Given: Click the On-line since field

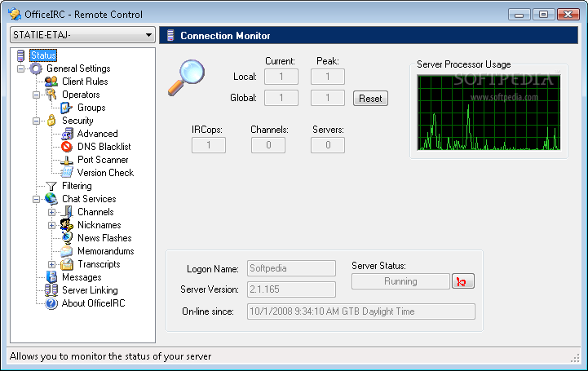Looking at the screenshot, I should pyautogui.click(x=360, y=311).
